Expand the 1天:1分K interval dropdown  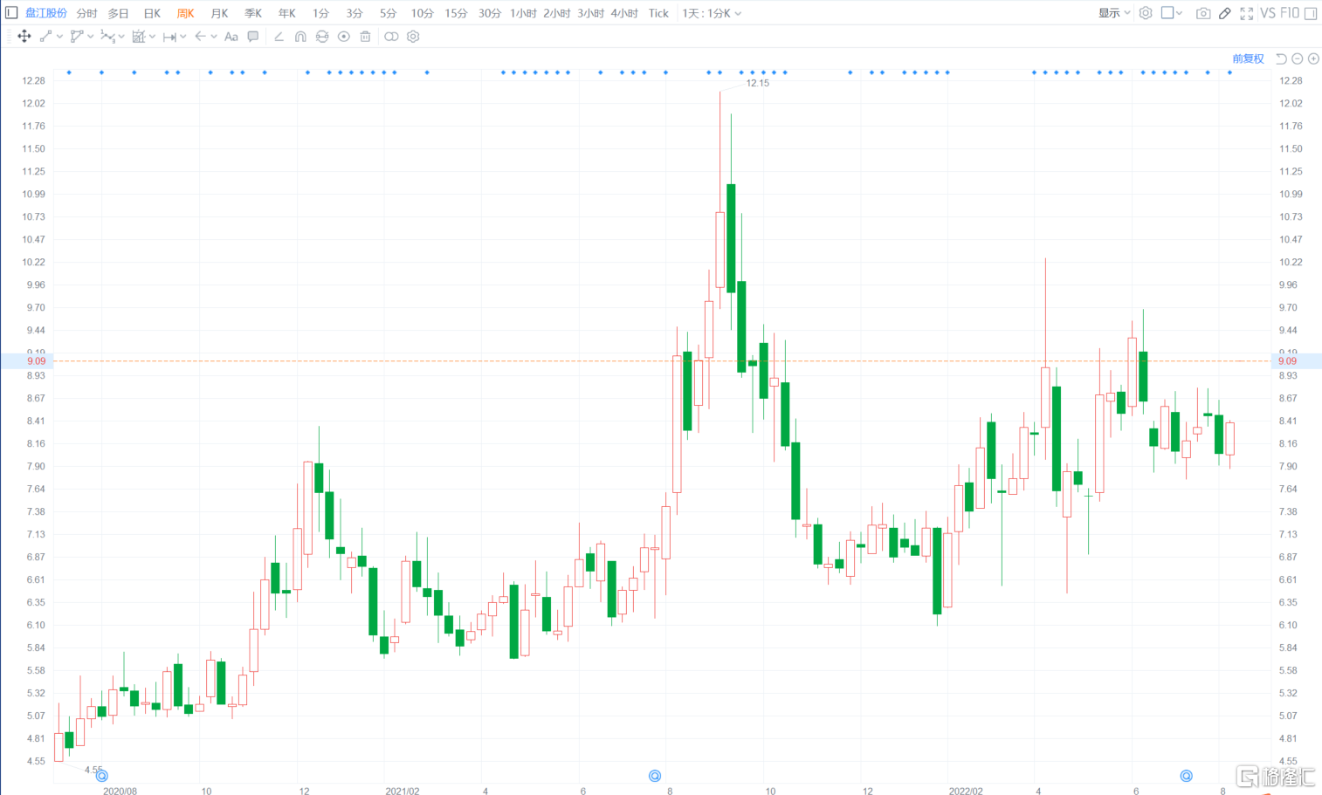712,13
